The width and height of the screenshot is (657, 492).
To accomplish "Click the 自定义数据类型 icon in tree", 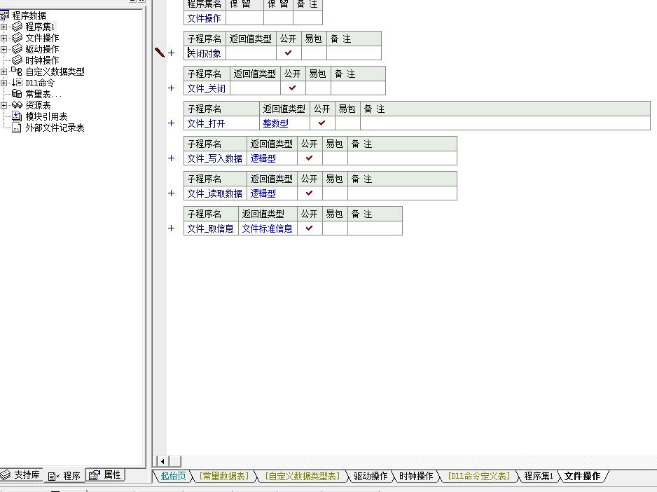I will (17, 71).
